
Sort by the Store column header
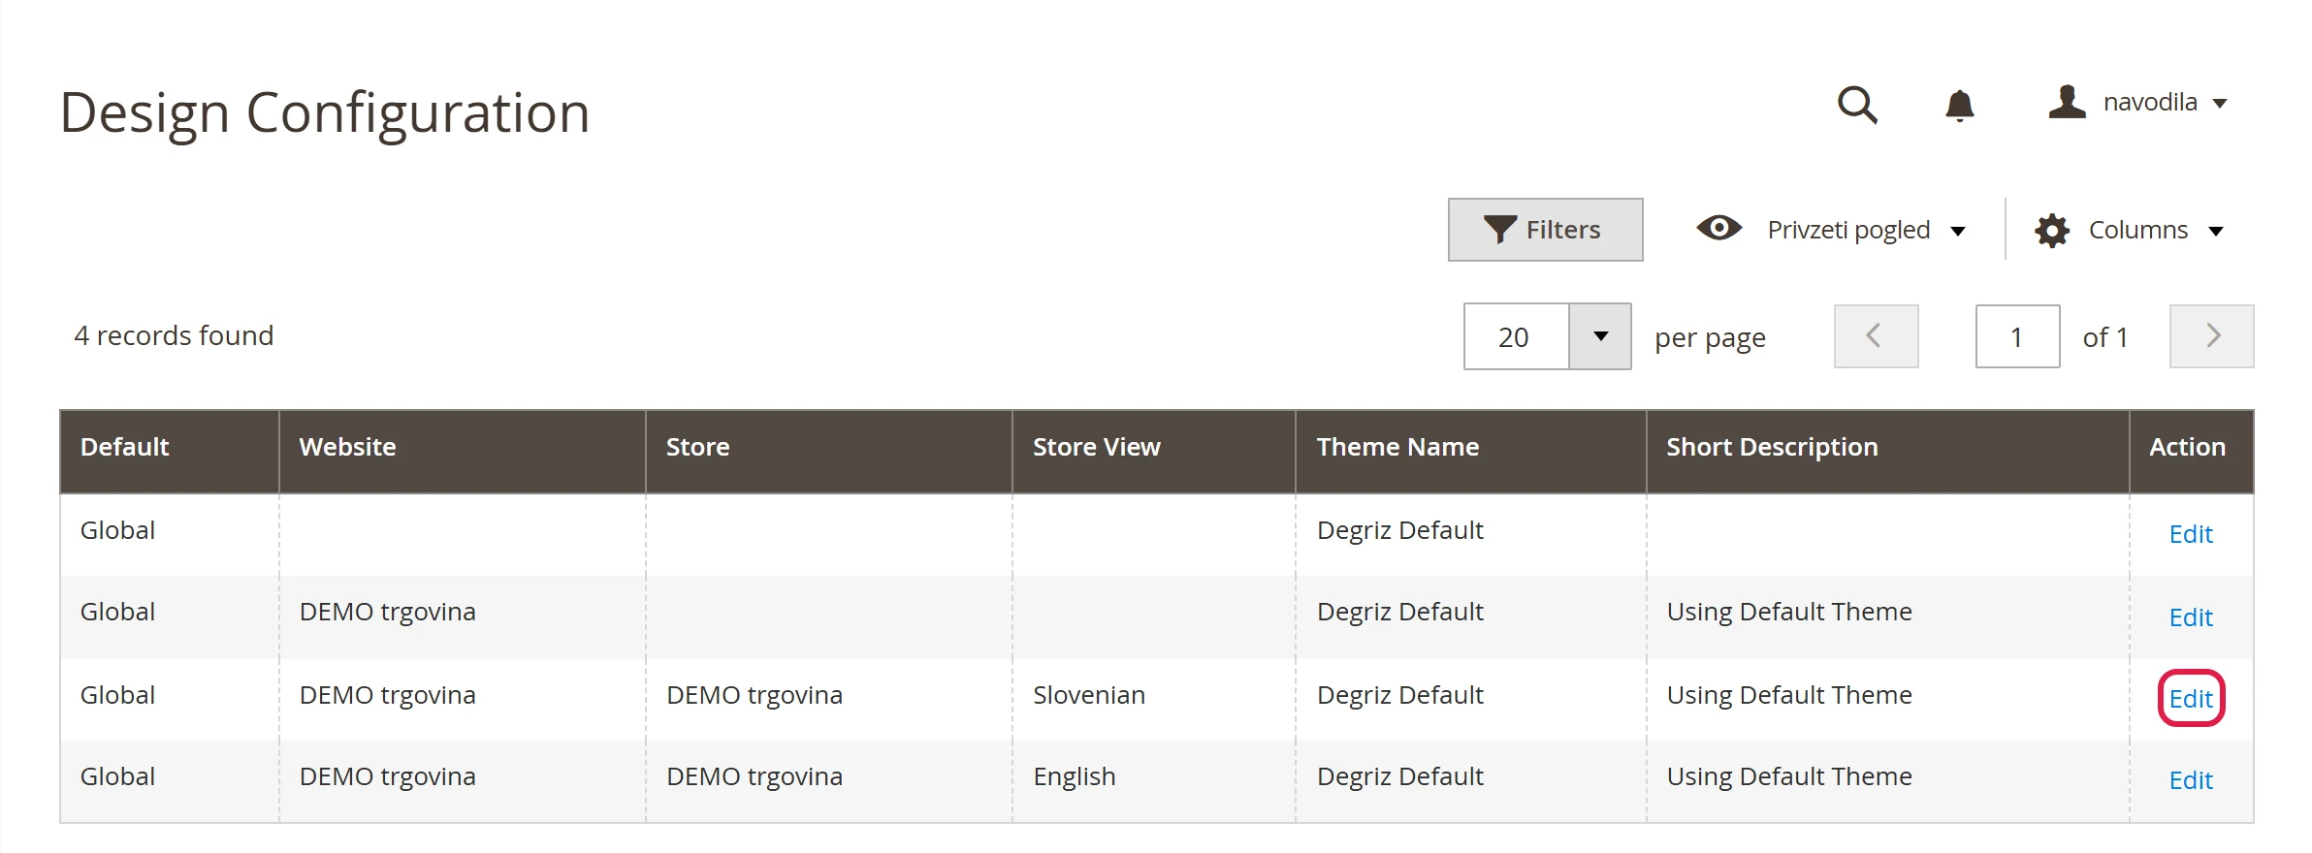(829, 452)
